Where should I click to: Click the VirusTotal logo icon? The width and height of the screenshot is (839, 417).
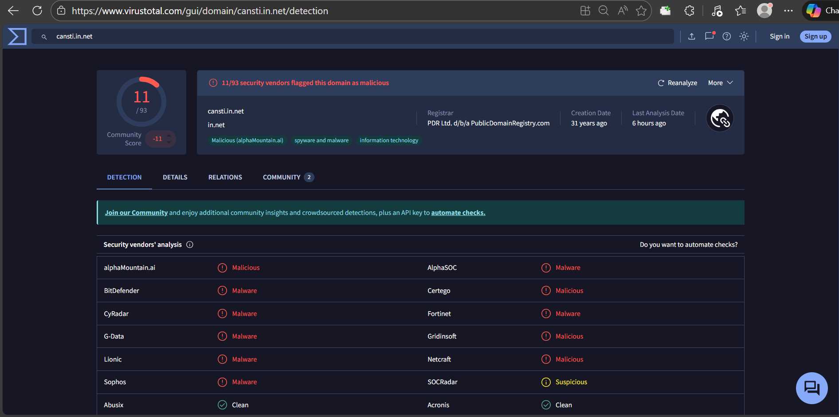point(17,36)
